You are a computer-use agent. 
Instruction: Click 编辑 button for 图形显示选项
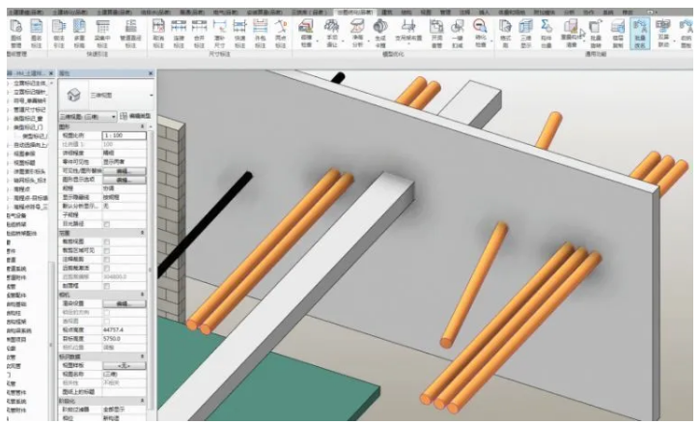125,180
